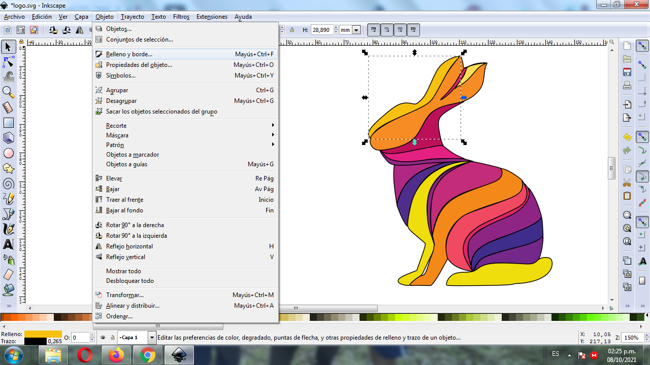Select the Spiral tool
Screen dimensions: 650x365
(8, 184)
